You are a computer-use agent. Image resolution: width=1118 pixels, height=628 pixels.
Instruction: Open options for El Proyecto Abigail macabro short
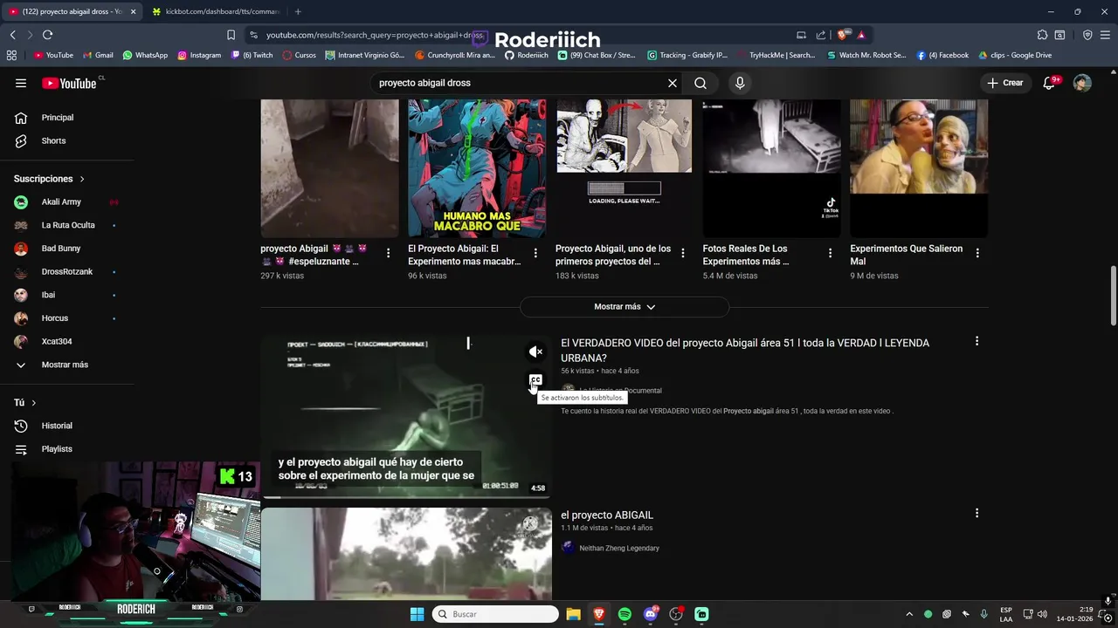(x=535, y=253)
